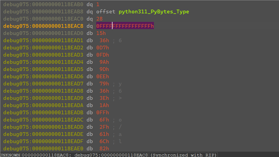Click the python311_PyBytes_Type offset link
Screen dimensions: 279x157
(x=154, y=12)
